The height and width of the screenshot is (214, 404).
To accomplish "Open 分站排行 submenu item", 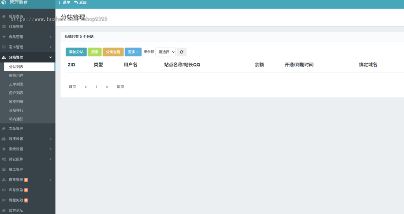I will (16, 110).
